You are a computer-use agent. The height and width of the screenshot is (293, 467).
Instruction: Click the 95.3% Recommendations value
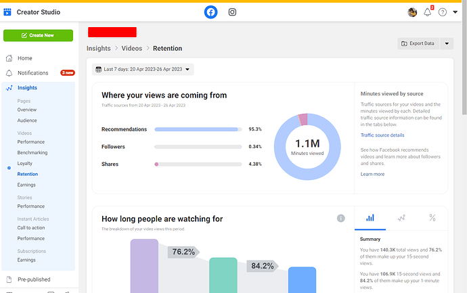255,129
